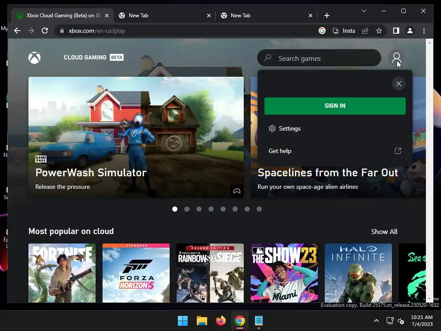Select the second carousel dot
The height and width of the screenshot is (331, 441).
click(x=187, y=209)
